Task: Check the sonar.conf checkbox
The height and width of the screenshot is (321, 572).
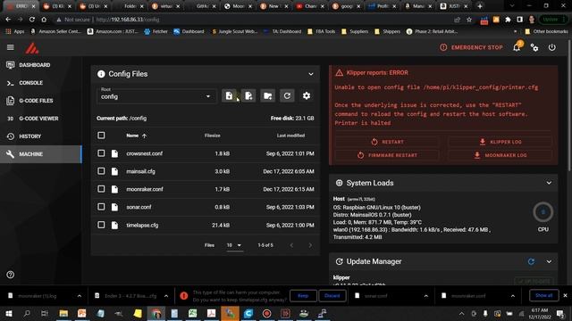Action: click(101, 207)
